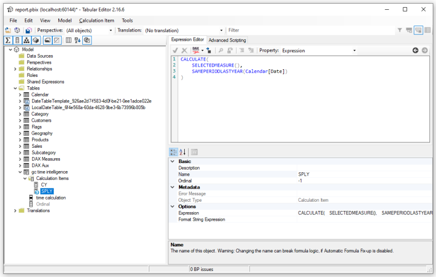Click the categorized view icon in properties grid
436x277 pixels.
[173, 152]
